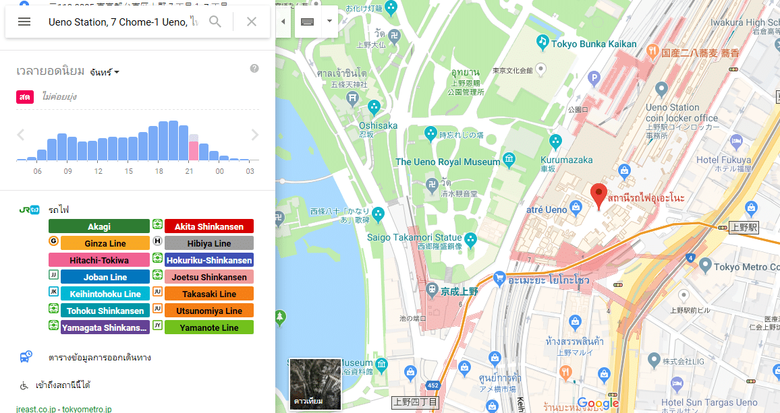Select the Akagi train line
The width and height of the screenshot is (780, 413).
point(99,226)
